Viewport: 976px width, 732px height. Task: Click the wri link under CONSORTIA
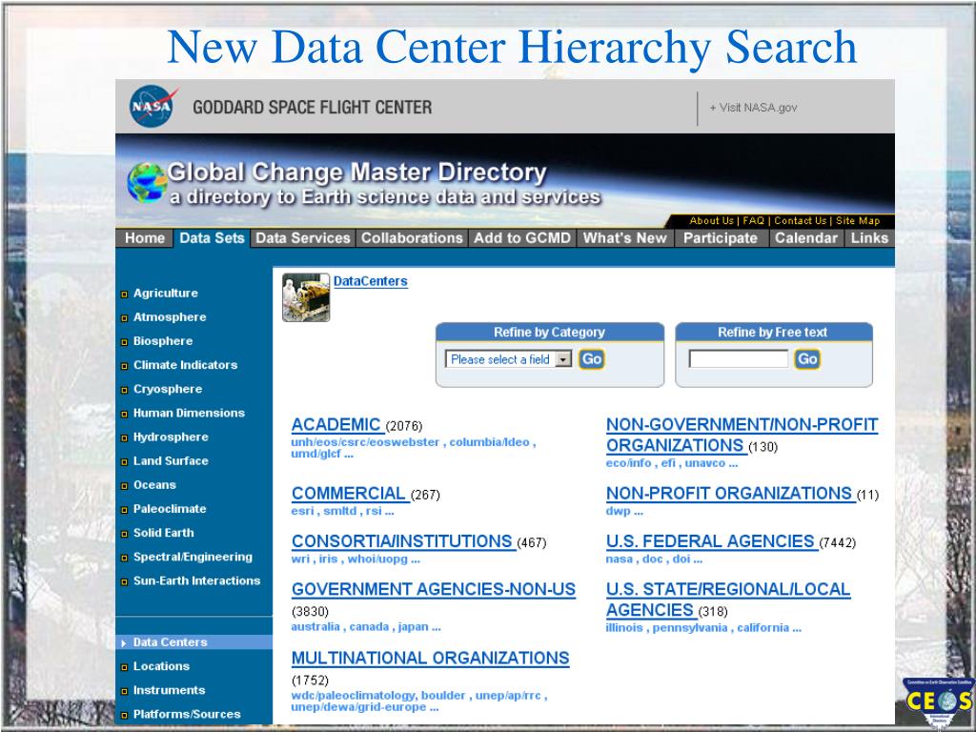[x=300, y=559]
